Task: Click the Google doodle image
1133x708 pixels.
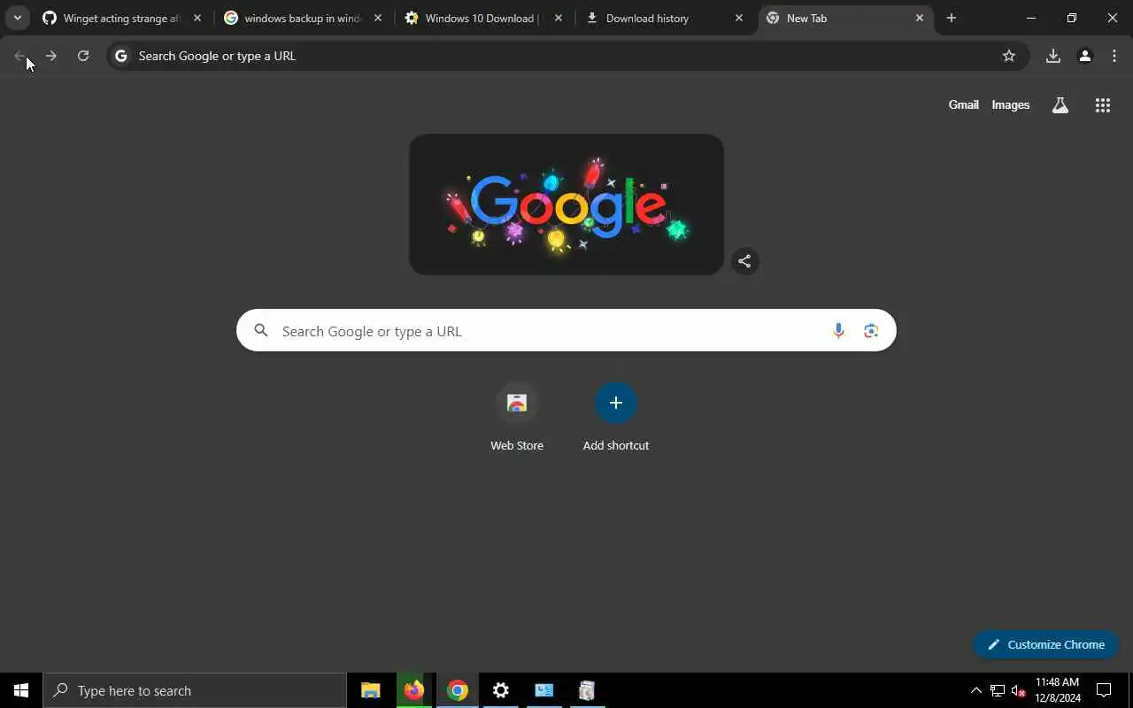Action: pyautogui.click(x=566, y=204)
